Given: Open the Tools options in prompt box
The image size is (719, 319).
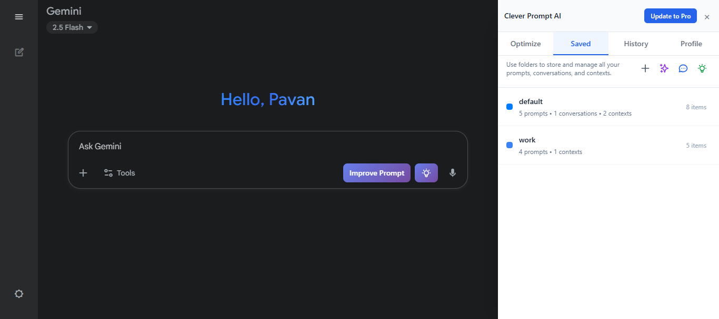Looking at the screenshot, I should click(119, 173).
